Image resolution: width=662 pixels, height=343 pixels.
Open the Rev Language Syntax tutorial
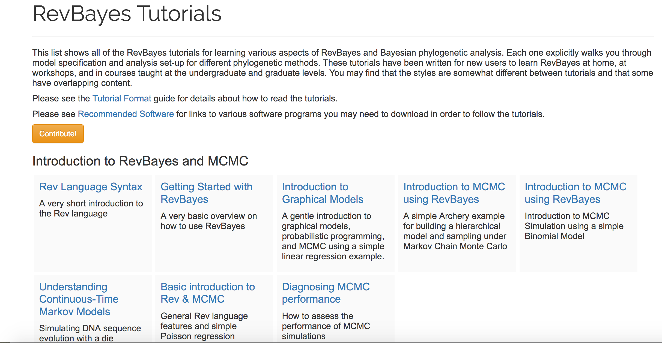(x=91, y=187)
